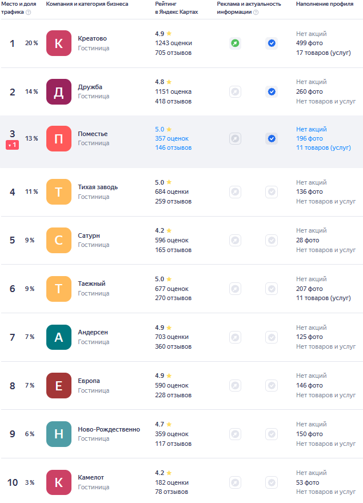
Task: Click gray advertising icon in Ново-Рождественно row
Action: coord(236,434)
